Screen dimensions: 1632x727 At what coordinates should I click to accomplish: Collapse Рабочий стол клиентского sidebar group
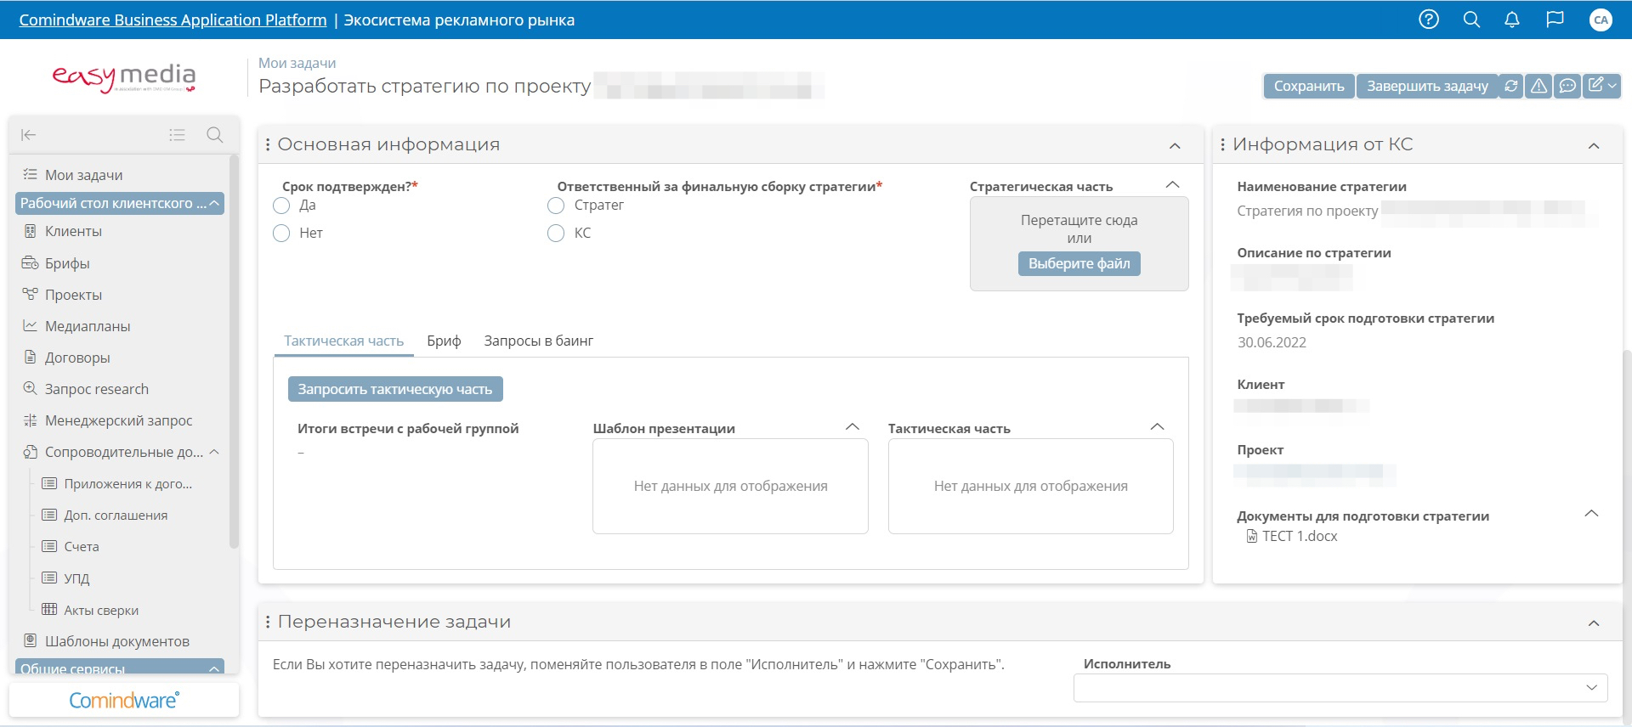click(214, 203)
